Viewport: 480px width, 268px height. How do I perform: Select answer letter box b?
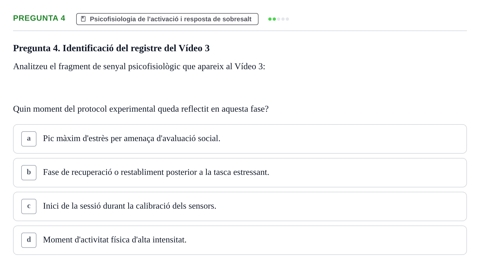(29, 173)
